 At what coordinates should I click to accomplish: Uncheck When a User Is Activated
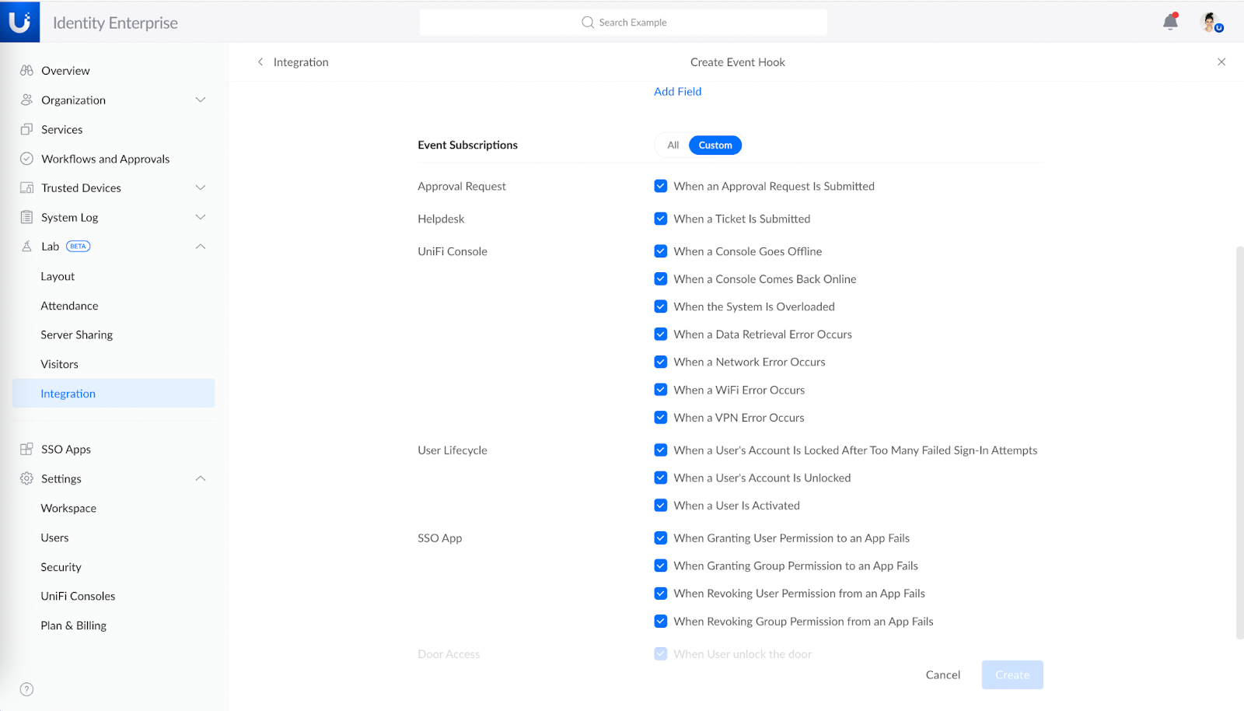(x=660, y=505)
